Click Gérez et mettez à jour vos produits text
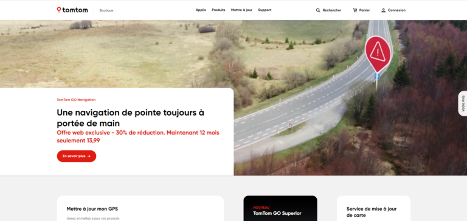Viewport: 467px width, 221px height. [x=93, y=219]
